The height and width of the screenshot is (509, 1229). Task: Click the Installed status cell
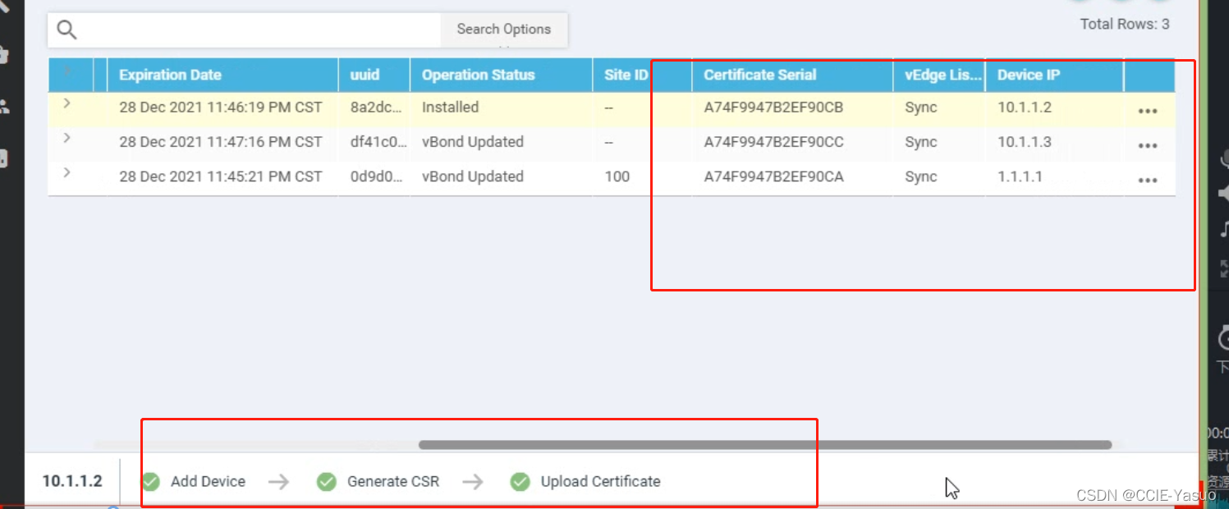click(450, 108)
